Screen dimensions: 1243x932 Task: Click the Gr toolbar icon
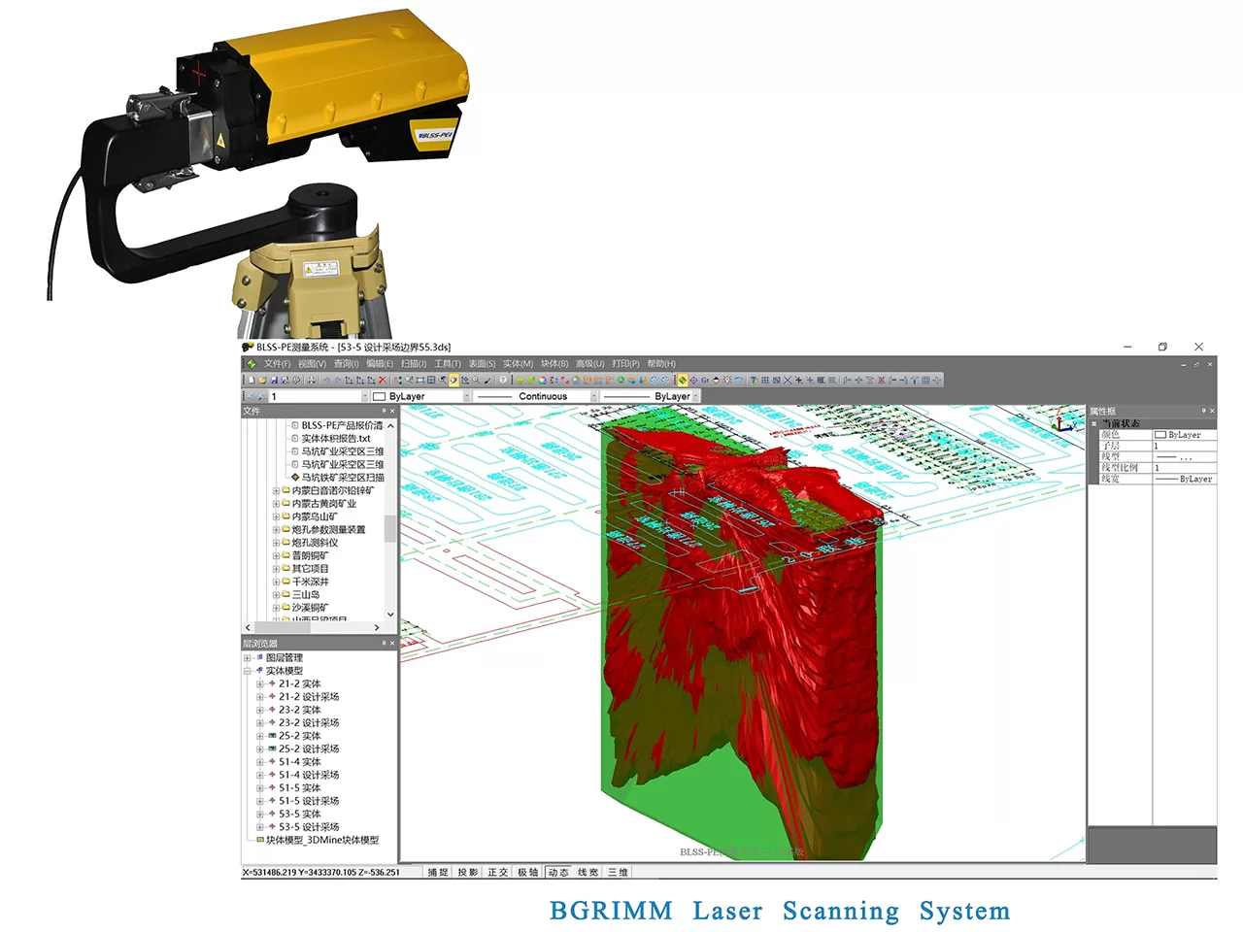point(705,381)
